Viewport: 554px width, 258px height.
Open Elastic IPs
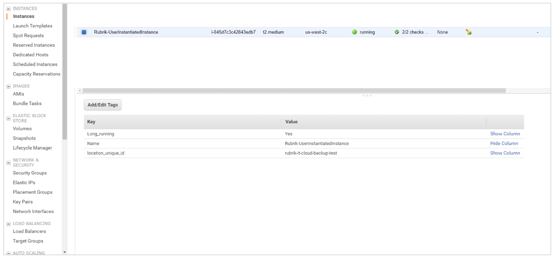[24, 183]
